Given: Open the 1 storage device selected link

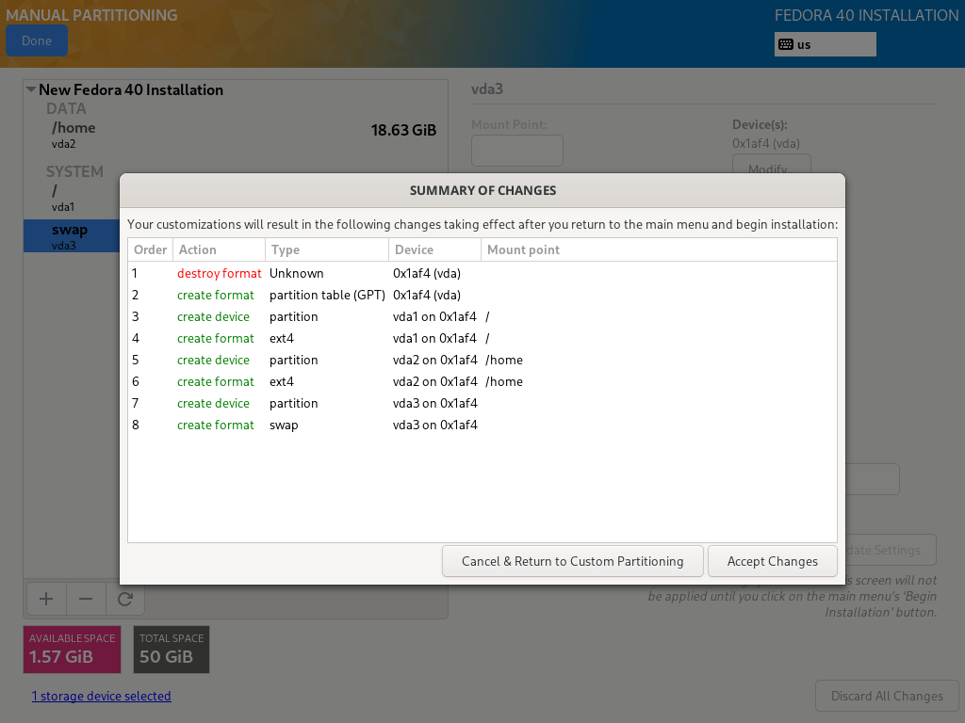Looking at the screenshot, I should pos(102,696).
